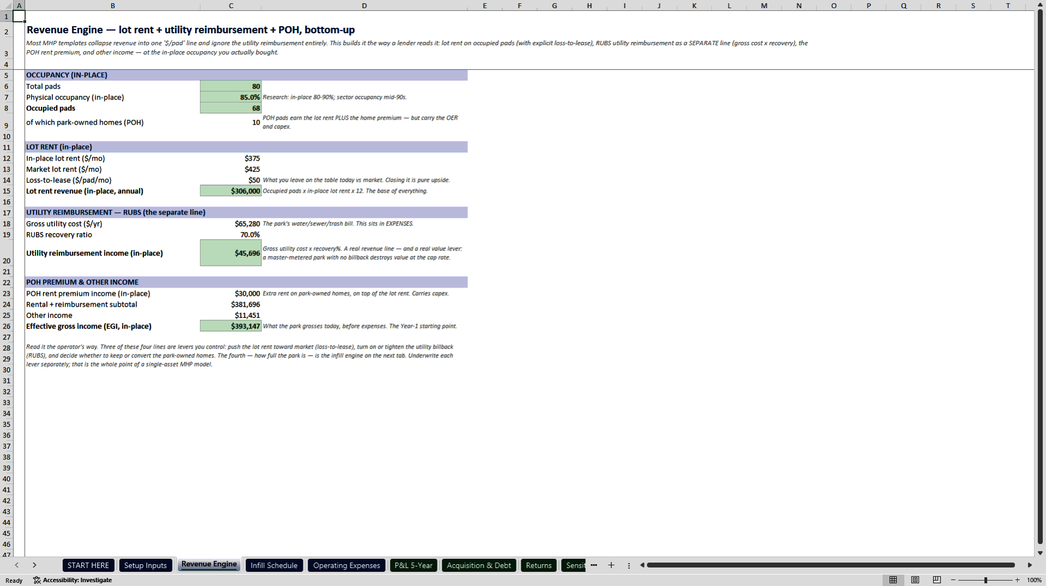Switch to Page Layout view icon
The image size is (1046, 586).
[915, 580]
